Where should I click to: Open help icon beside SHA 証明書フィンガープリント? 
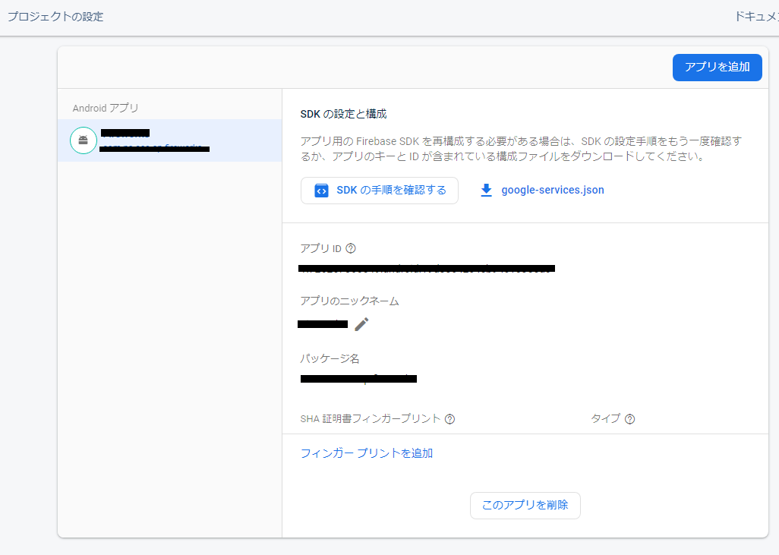coord(449,419)
